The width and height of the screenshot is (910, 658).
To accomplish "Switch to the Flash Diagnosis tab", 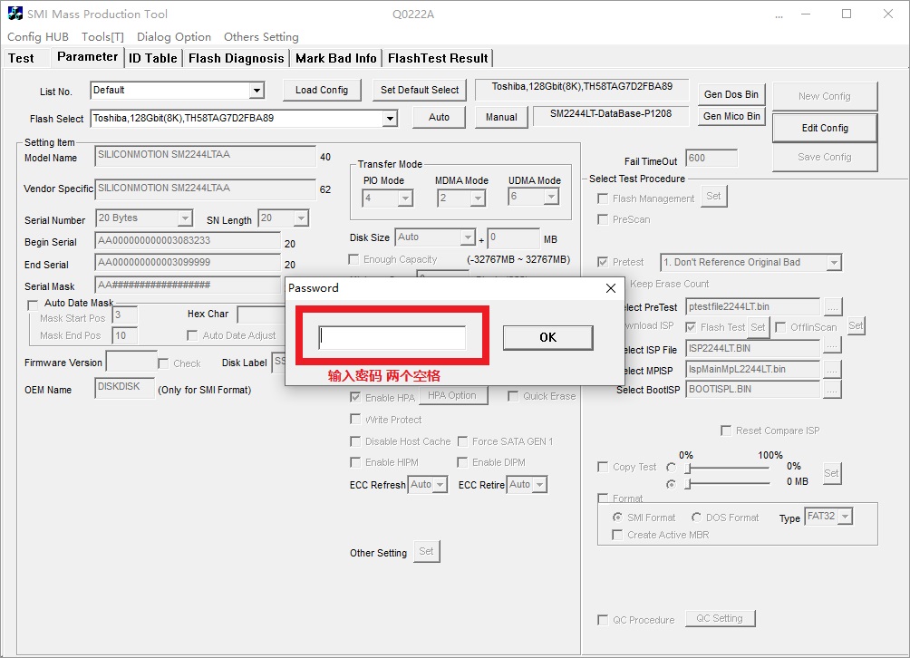I will coord(236,58).
